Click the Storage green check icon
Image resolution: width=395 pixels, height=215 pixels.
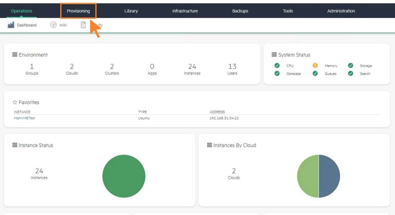351,66
